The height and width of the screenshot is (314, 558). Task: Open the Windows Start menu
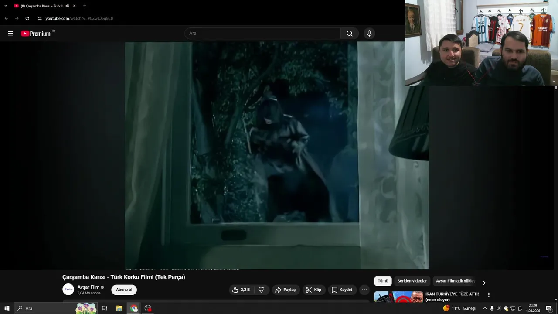click(x=7, y=308)
